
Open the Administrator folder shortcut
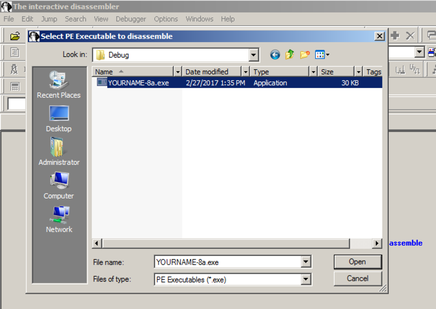(x=59, y=151)
